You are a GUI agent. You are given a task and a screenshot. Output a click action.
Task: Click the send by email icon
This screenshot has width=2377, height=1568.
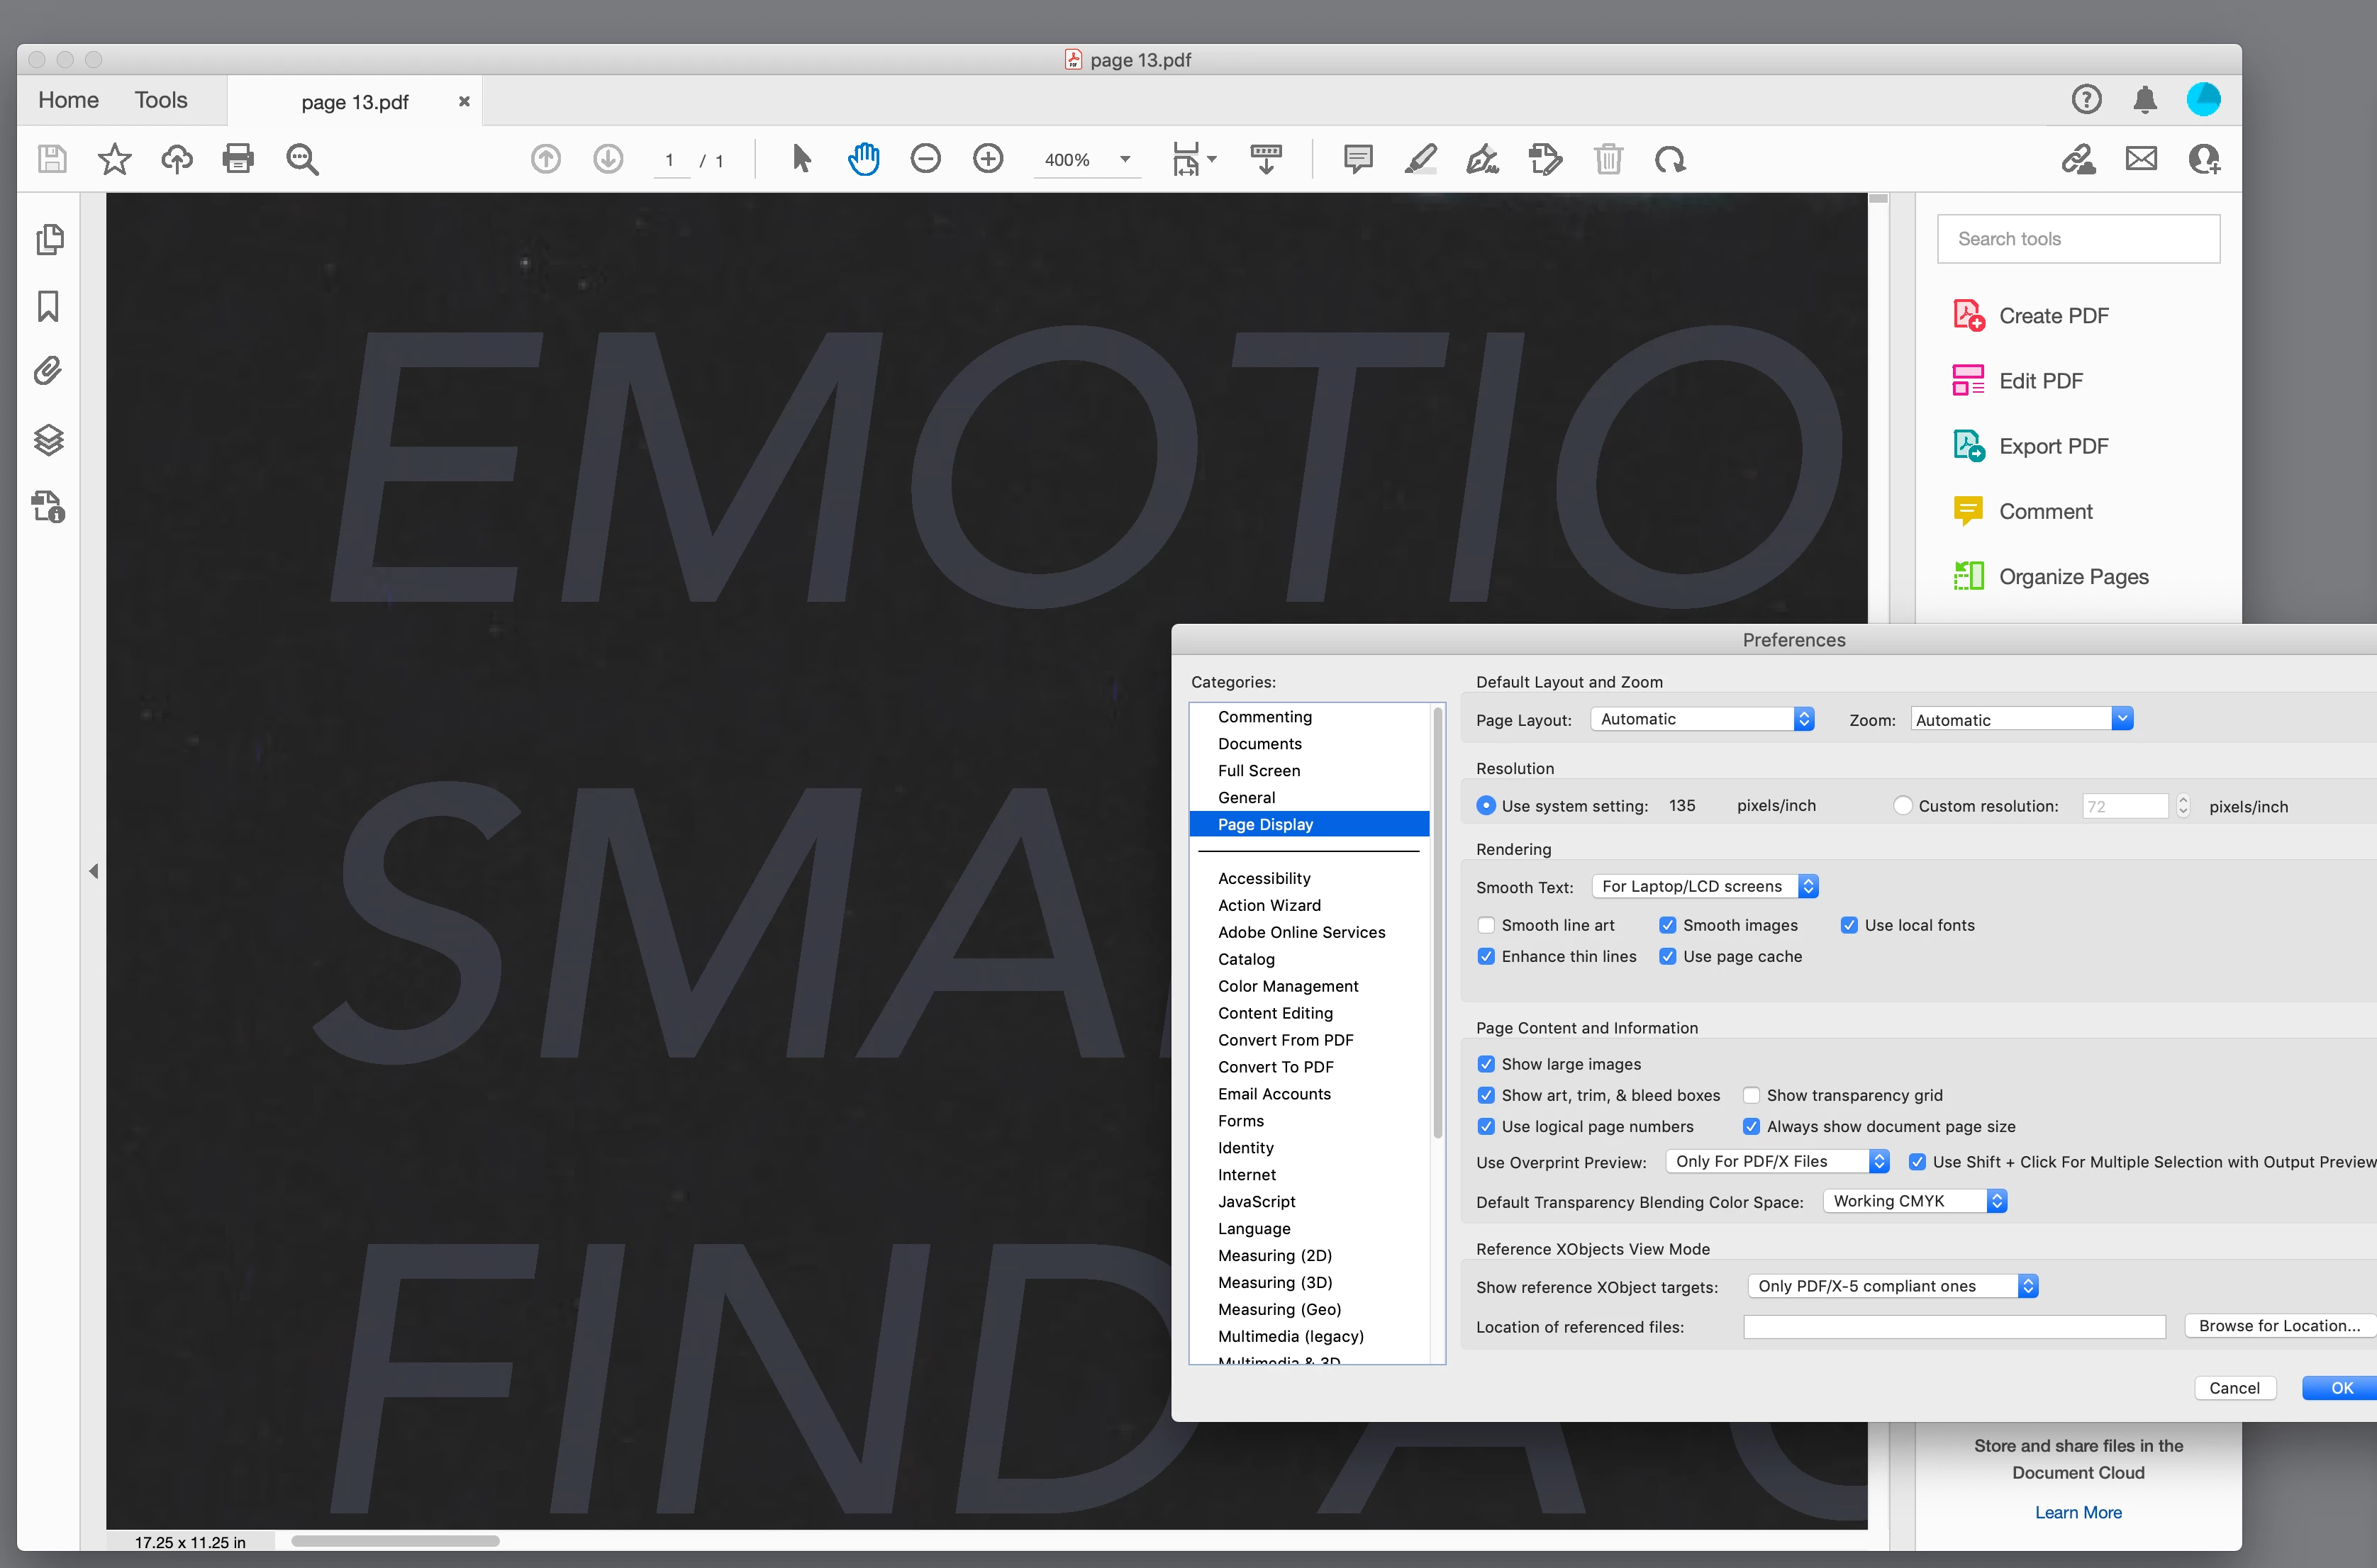2141,159
